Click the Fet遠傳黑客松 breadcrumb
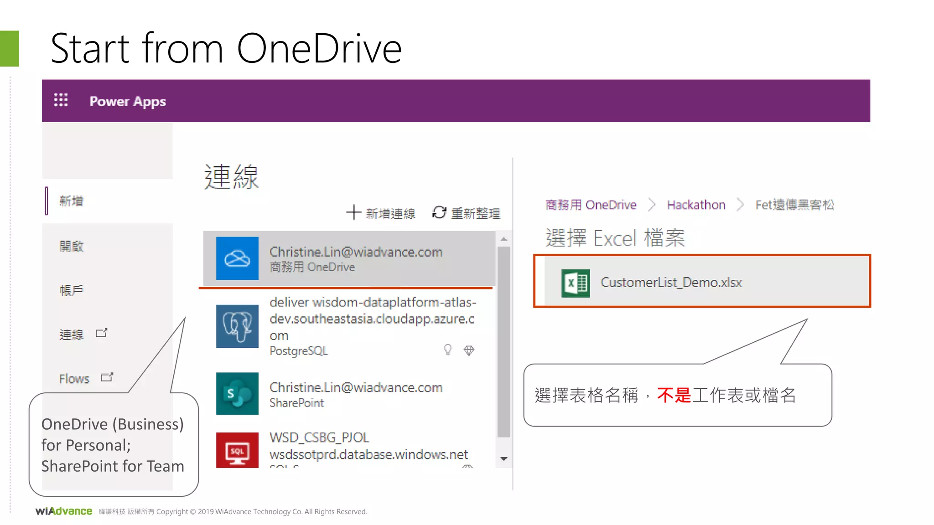This screenshot has width=934, height=525. click(x=795, y=205)
